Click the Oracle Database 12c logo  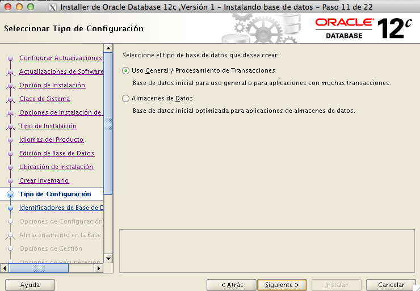click(363, 28)
